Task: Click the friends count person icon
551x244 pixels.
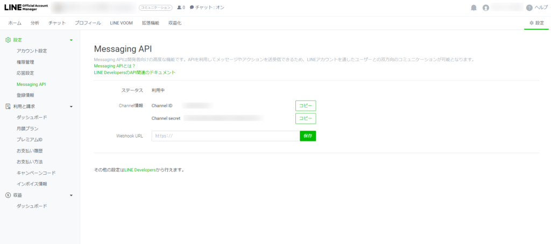Action: [180, 8]
